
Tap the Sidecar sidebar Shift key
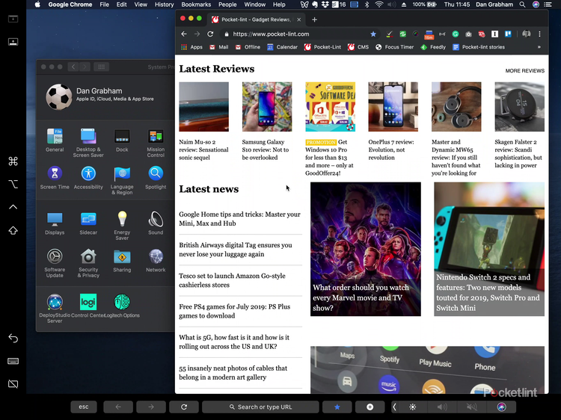pos(13,231)
